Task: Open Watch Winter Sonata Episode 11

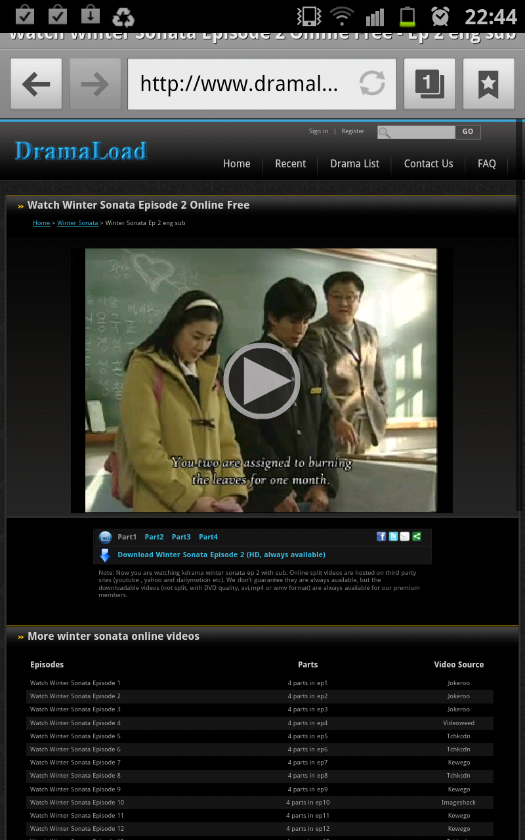Action: 77,816
